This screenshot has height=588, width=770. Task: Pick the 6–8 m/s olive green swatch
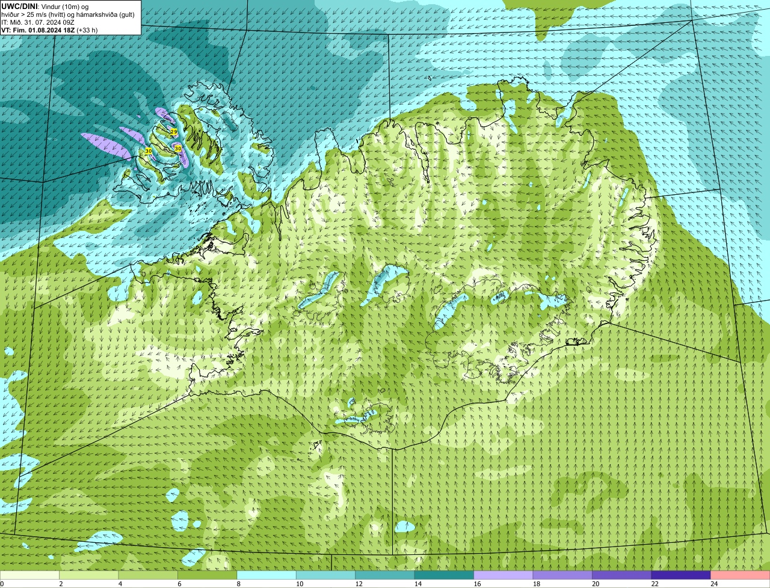[207, 575]
